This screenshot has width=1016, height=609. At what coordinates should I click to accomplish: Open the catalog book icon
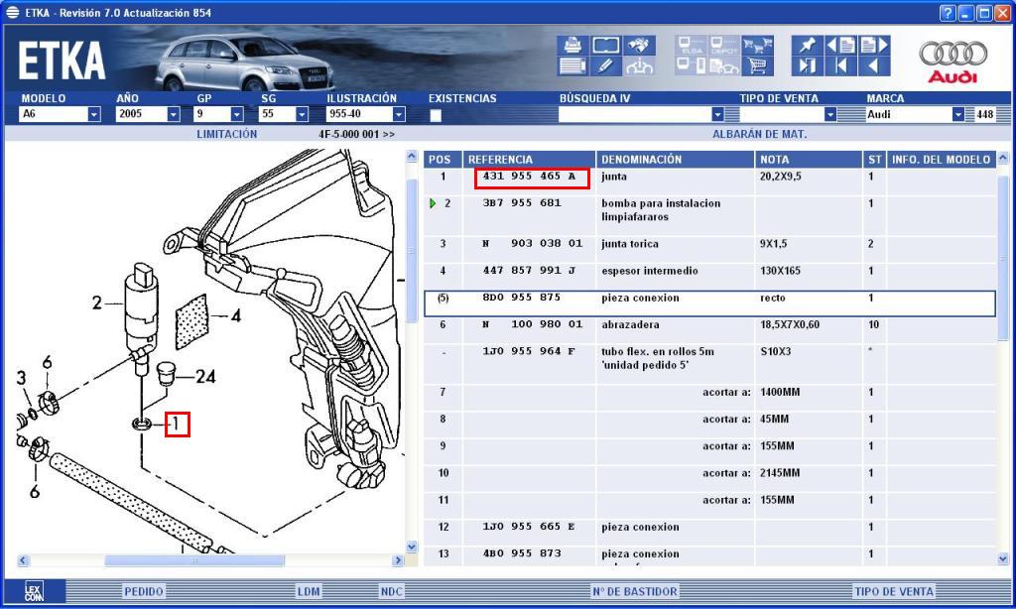coord(606,45)
